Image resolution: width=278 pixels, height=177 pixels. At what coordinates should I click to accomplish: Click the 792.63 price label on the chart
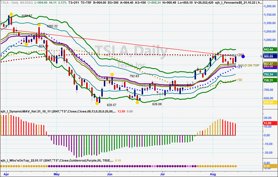coord(134,76)
